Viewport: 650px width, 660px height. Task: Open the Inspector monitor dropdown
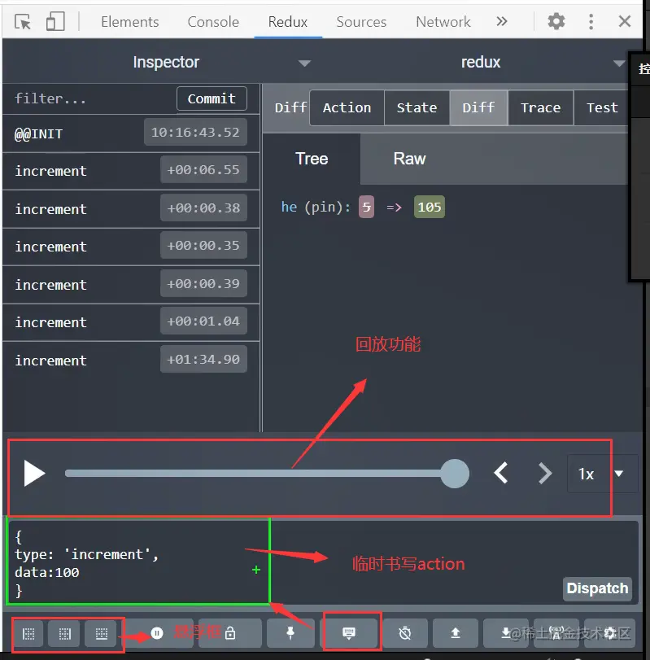[x=303, y=63]
